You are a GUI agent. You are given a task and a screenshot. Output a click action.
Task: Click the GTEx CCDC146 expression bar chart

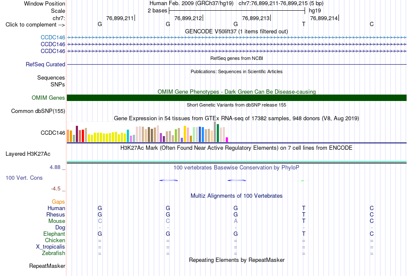(147, 132)
